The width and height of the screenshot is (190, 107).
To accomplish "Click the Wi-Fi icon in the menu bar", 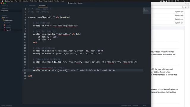I will click(178, 1).
